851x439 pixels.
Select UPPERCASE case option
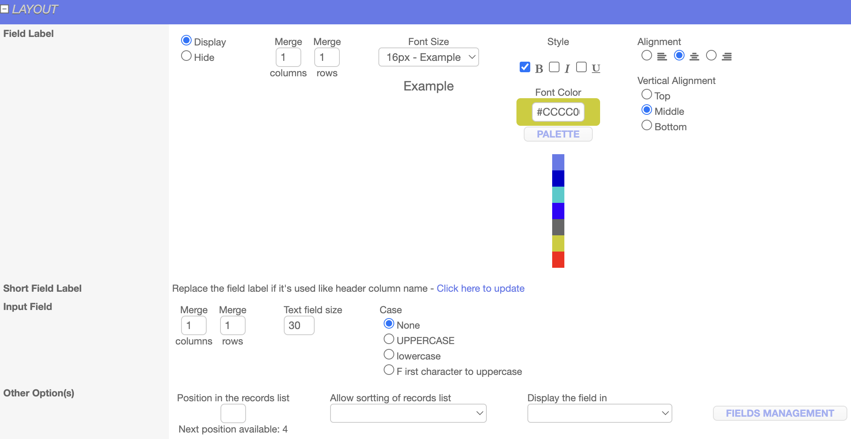point(389,339)
